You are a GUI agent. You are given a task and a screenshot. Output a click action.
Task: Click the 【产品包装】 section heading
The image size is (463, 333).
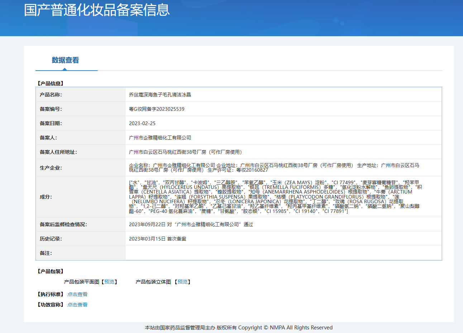click(x=51, y=271)
